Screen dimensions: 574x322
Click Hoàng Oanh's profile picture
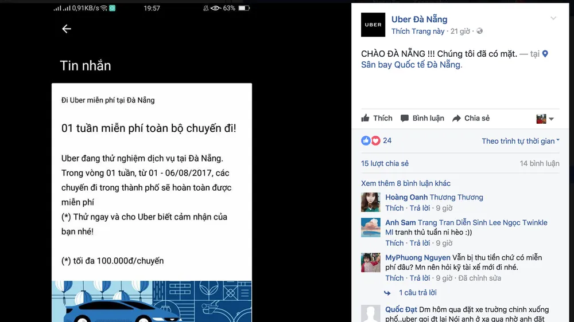click(370, 202)
